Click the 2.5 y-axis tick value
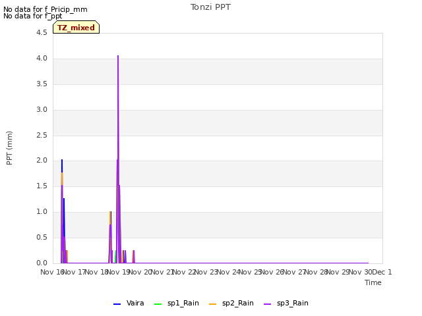 click(42, 135)
